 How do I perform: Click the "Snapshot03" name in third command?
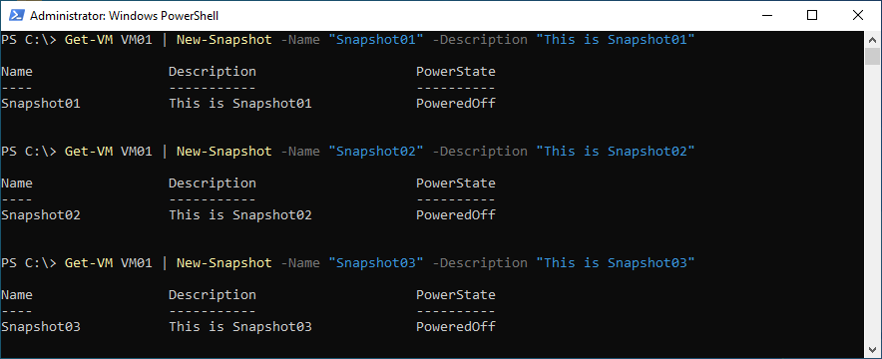point(376,263)
